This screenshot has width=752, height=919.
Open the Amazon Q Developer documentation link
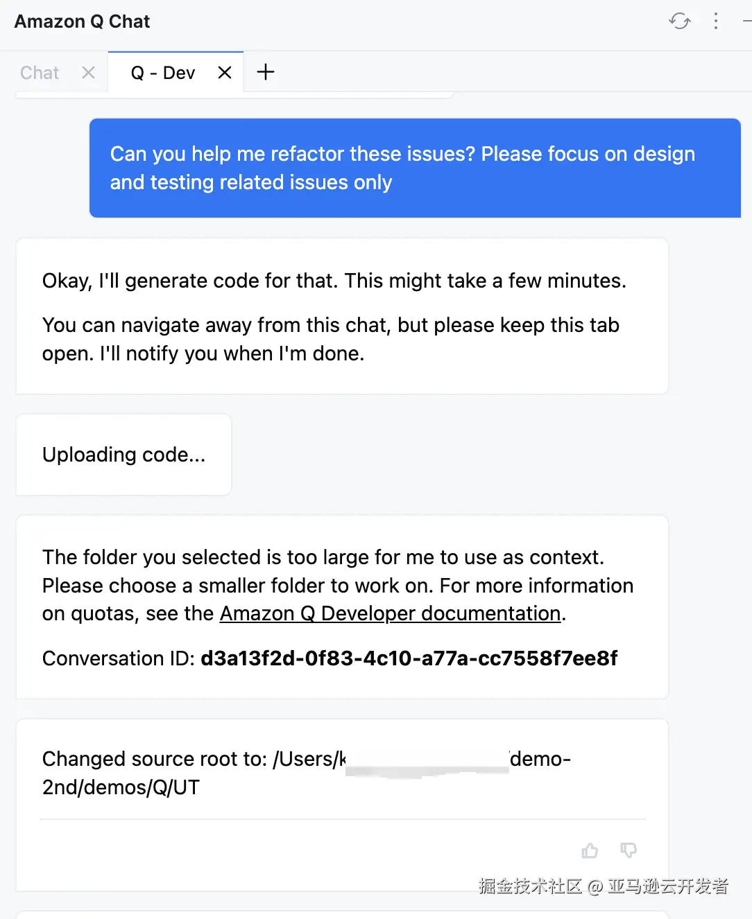(x=390, y=614)
